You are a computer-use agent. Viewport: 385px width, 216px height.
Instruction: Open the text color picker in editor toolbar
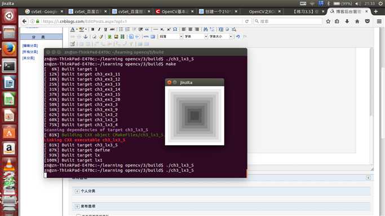pyautogui.click(x=72, y=29)
